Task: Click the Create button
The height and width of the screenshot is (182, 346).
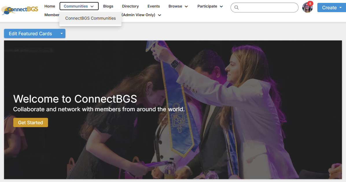Action: coord(332,8)
